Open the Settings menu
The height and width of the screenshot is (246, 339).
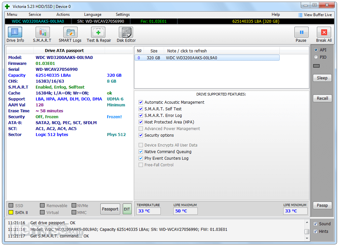pyautogui.click(x=122, y=14)
